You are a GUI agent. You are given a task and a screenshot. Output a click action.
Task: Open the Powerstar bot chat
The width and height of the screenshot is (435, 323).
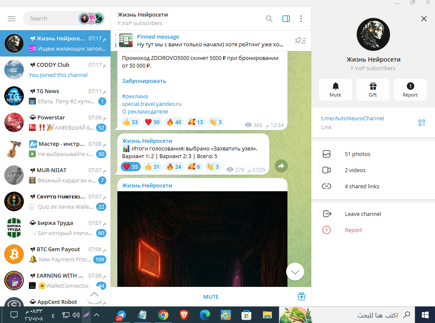[55, 122]
